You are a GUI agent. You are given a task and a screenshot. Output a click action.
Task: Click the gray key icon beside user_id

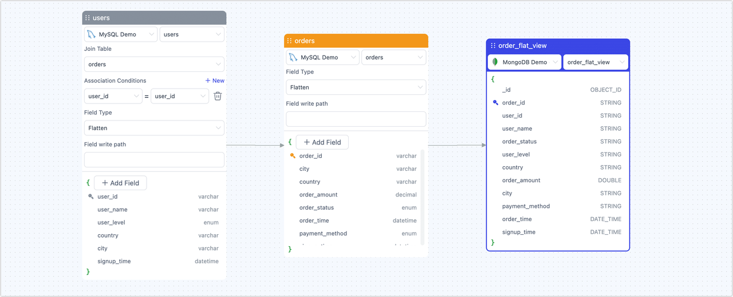pyautogui.click(x=90, y=196)
